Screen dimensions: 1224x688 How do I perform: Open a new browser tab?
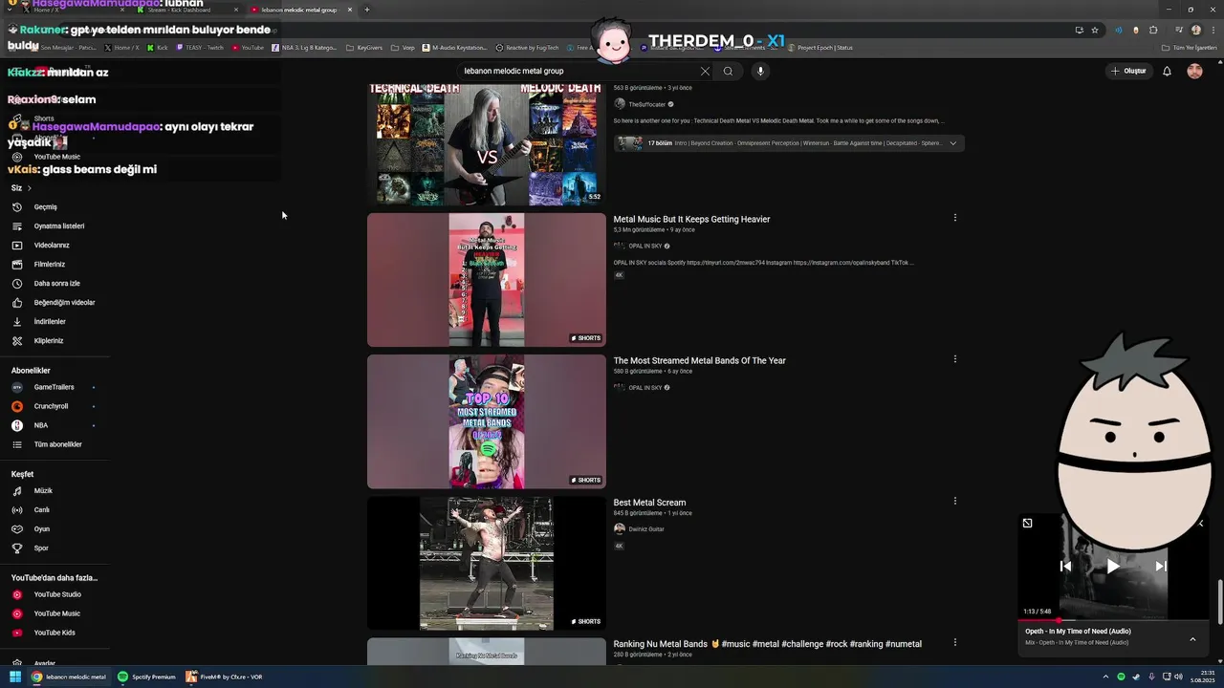367,10
